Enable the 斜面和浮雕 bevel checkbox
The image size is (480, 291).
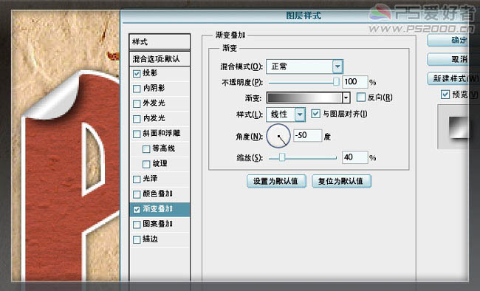pos(137,134)
